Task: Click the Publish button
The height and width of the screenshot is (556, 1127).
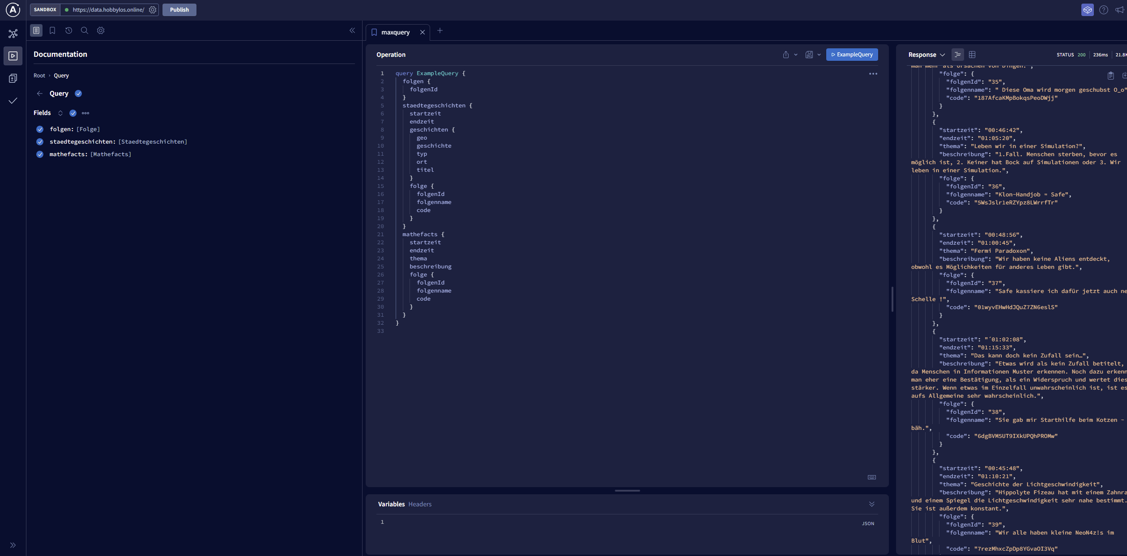Action: click(x=179, y=10)
